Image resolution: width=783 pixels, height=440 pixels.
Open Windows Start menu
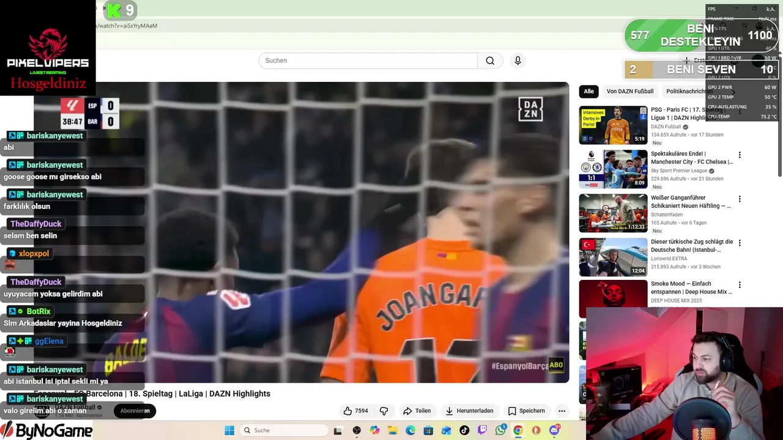(x=229, y=430)
